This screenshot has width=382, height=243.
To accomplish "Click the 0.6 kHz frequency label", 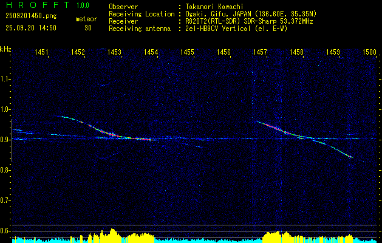I will tap(4, 231).
